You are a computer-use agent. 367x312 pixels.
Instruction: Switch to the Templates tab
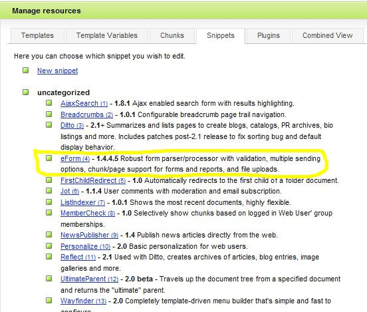click(37, 36)
